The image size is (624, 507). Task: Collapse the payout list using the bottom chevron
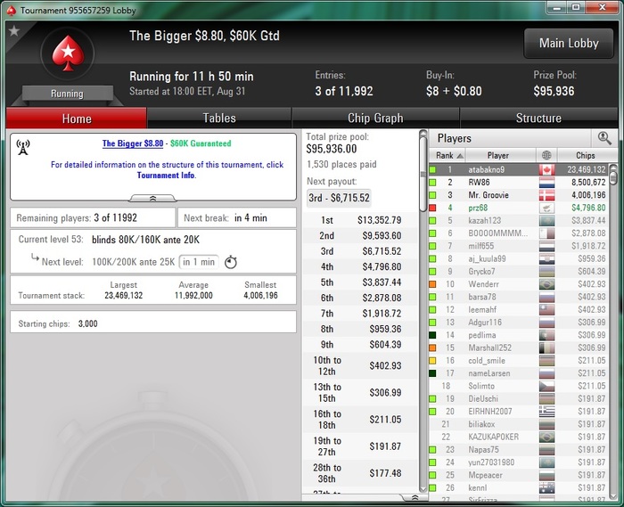click(414, 498)
